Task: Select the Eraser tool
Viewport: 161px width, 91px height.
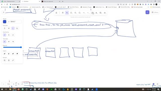Action: coord(105,13)
